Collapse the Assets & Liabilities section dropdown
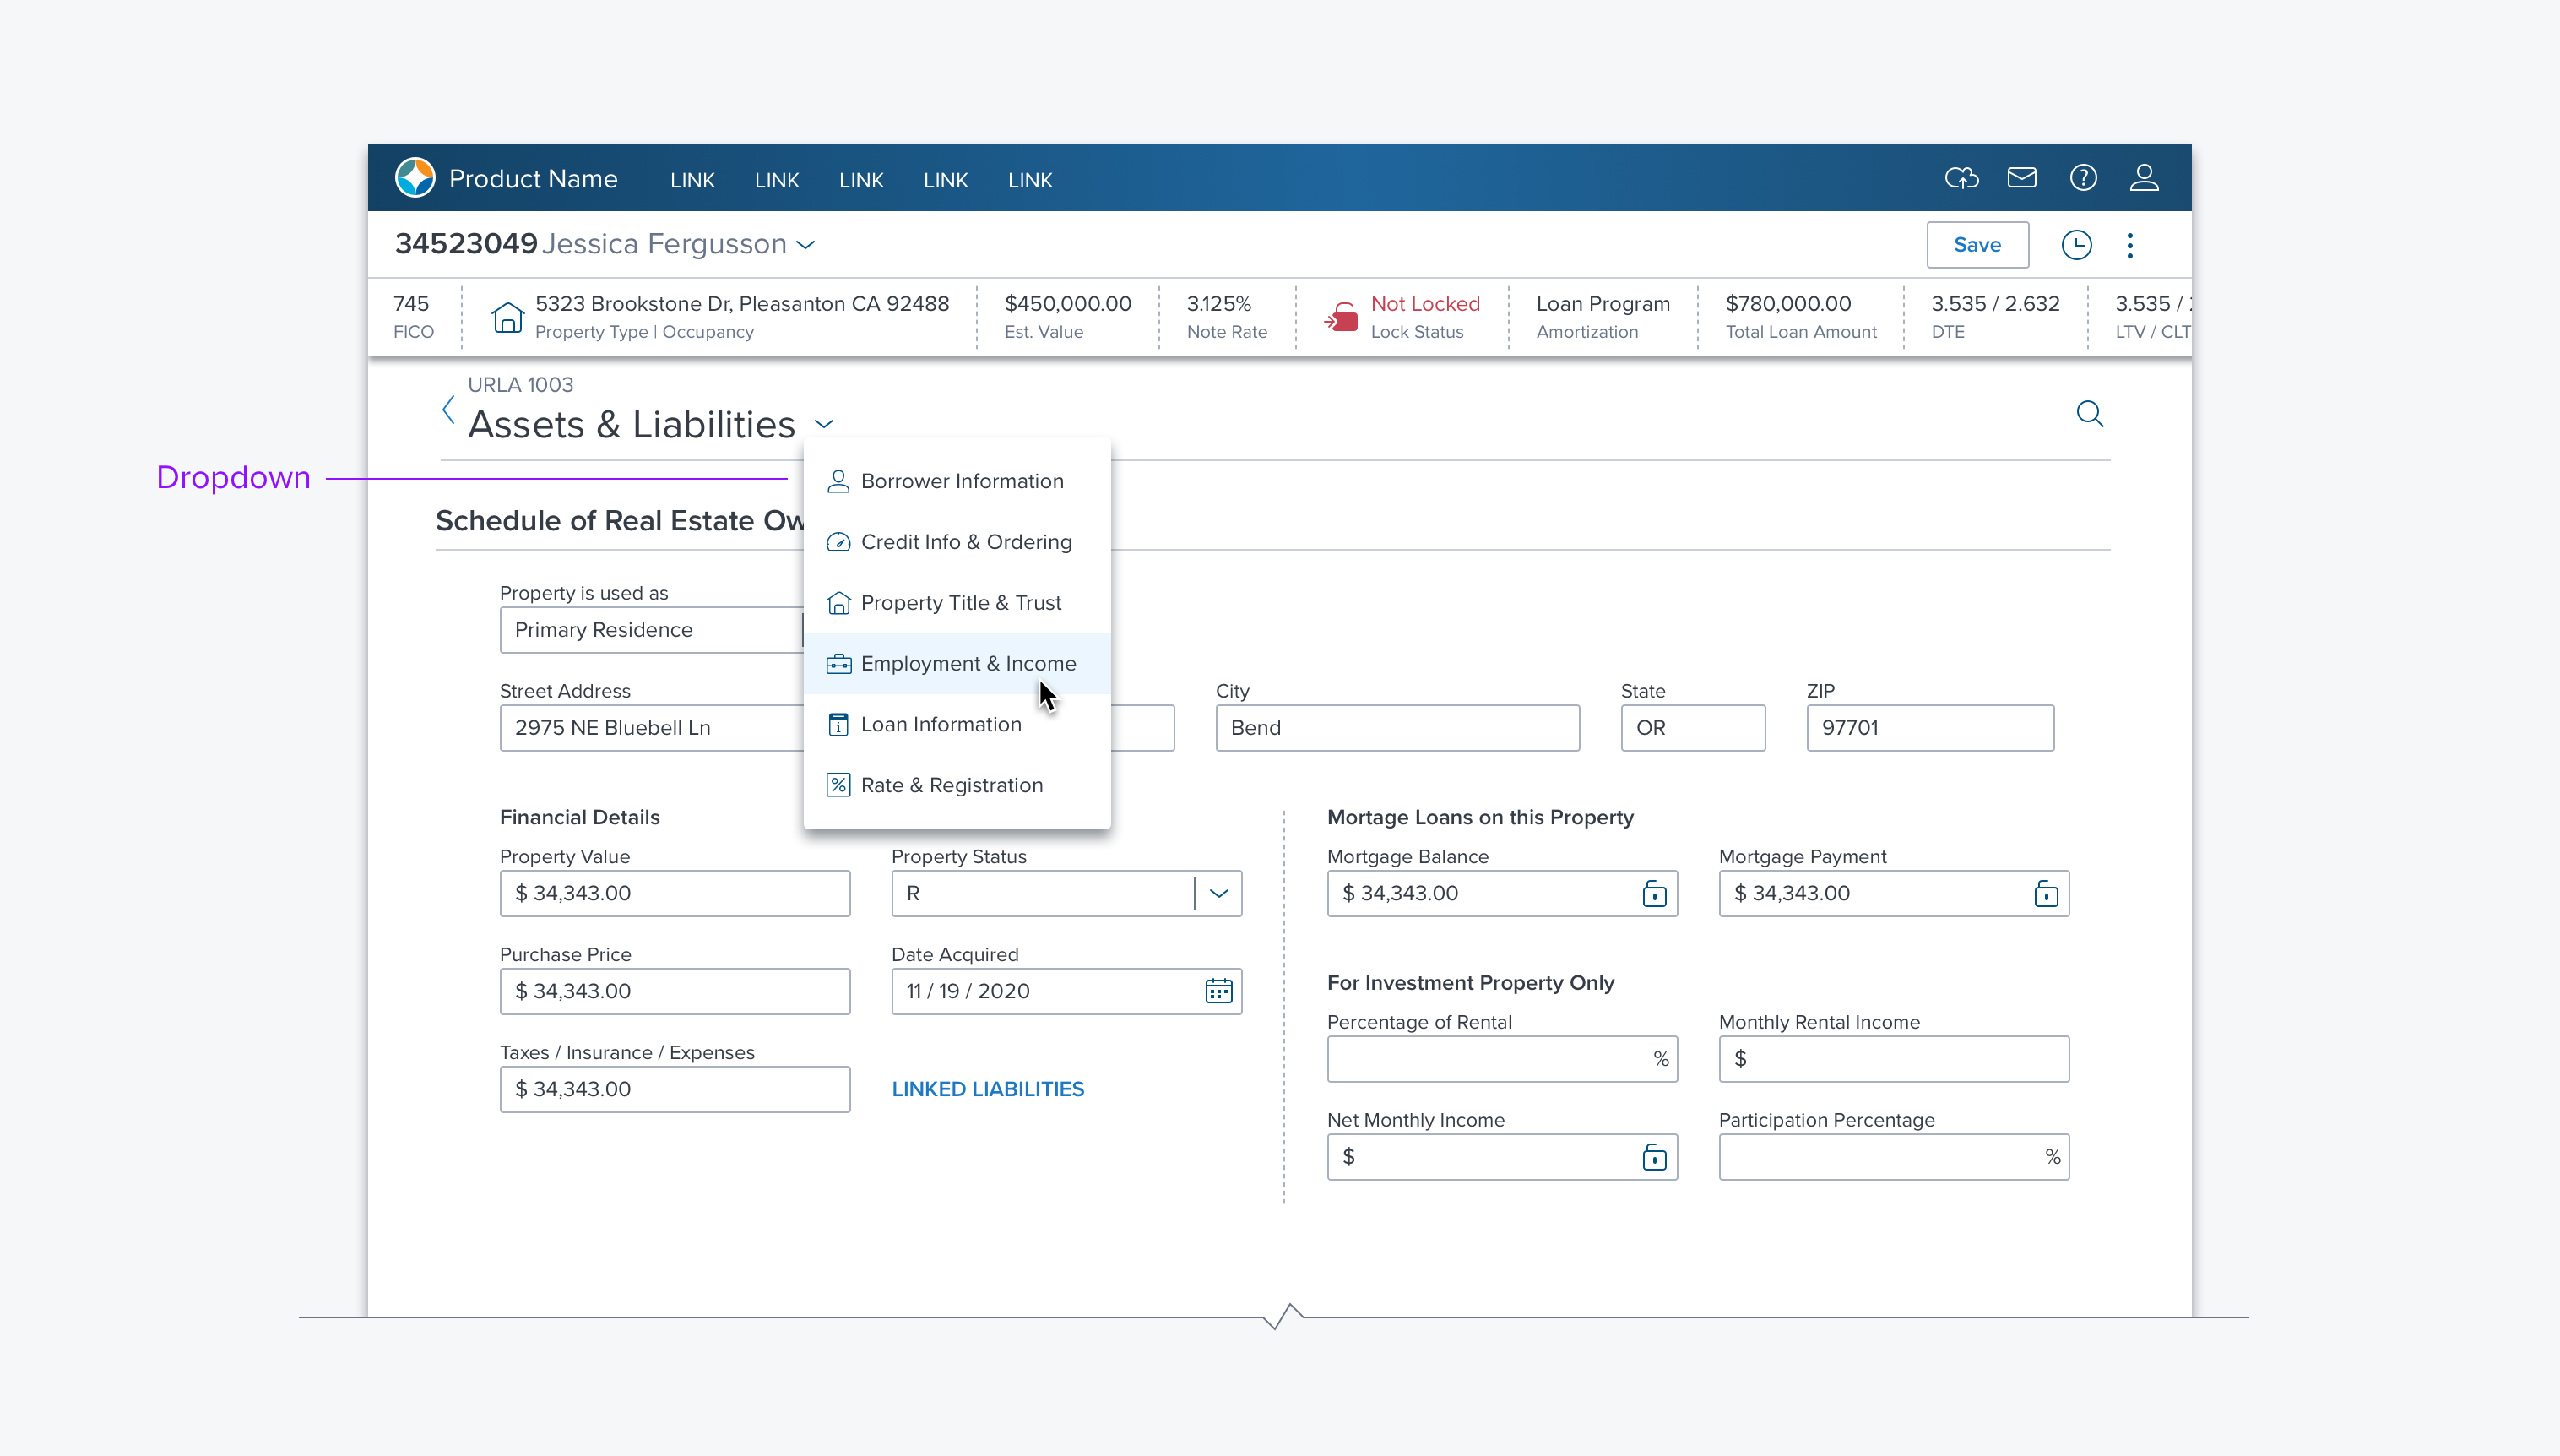2560x1456 pixels. coord(824,424)
